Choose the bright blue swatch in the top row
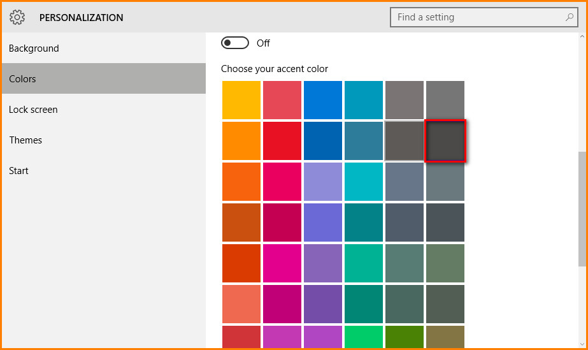 323,100
